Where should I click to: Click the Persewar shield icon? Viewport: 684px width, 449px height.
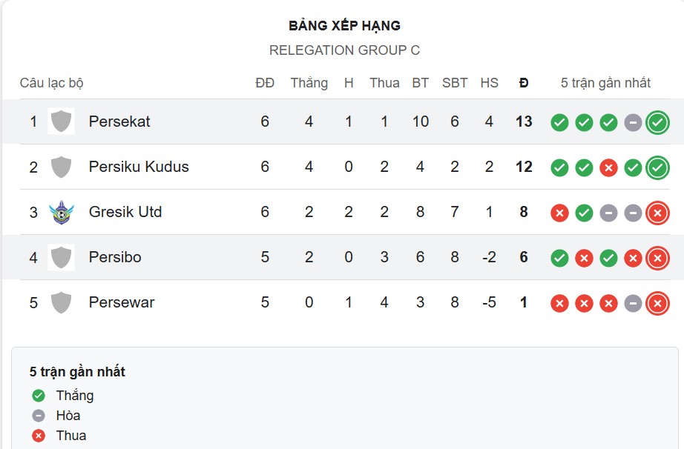(62, 302)
